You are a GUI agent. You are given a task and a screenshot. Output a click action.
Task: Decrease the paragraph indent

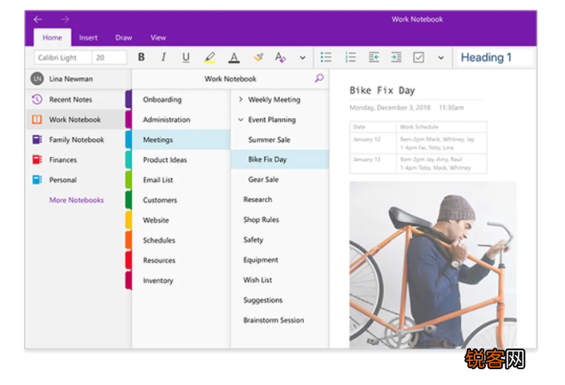[x=374, y=57]
